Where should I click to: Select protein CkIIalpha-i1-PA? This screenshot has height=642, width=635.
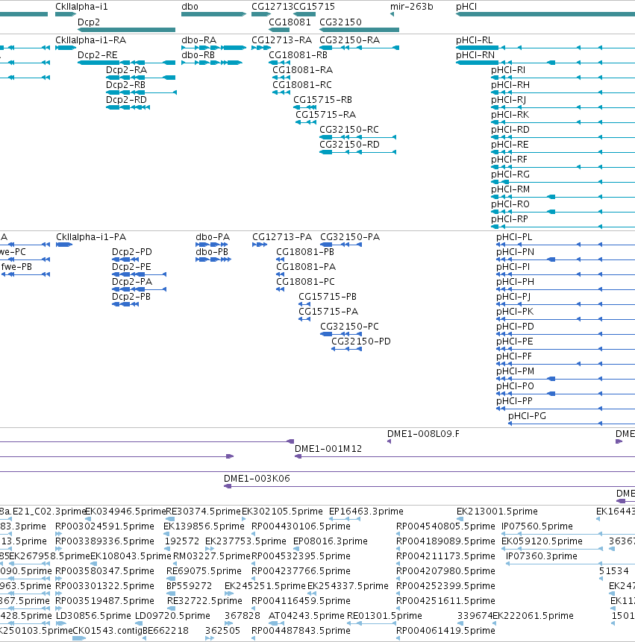point(91,237)
